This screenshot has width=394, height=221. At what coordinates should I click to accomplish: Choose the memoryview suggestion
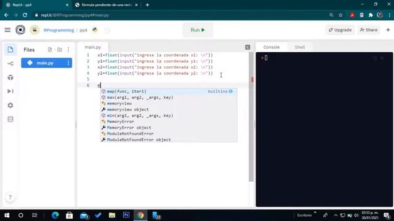pyautogui.click(x=169, y=104)
